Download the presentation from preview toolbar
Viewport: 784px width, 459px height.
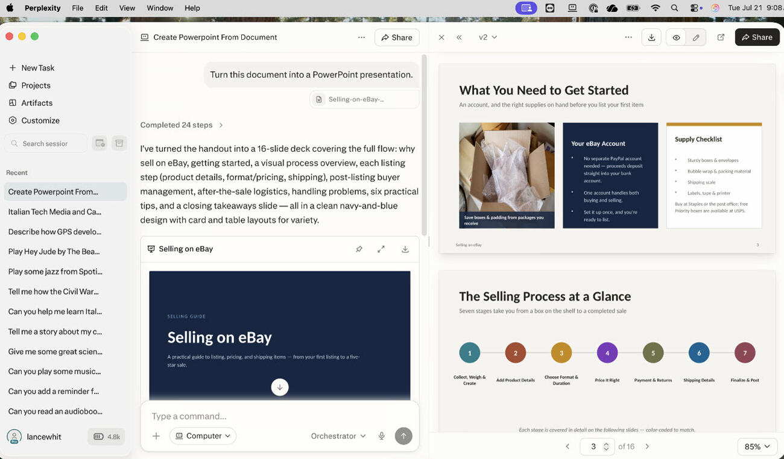pos(651,37)
